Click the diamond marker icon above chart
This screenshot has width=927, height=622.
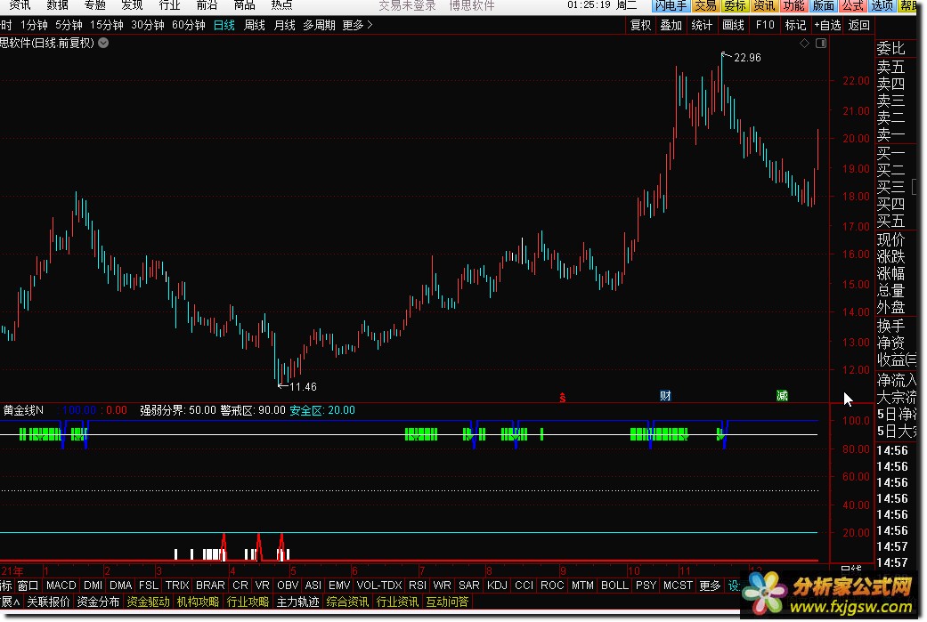pyautogui.click(x=804, y=43)
